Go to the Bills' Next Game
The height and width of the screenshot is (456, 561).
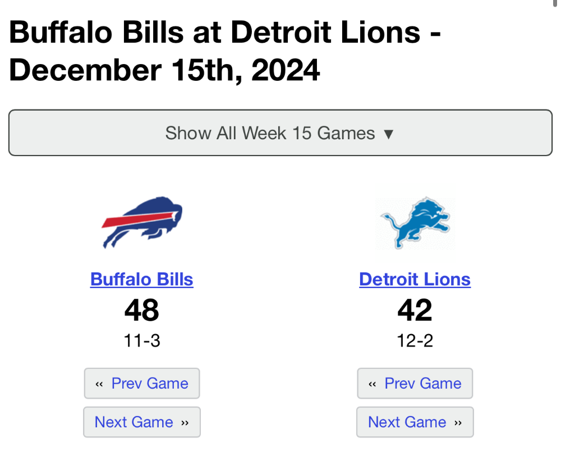coord(142,422)
